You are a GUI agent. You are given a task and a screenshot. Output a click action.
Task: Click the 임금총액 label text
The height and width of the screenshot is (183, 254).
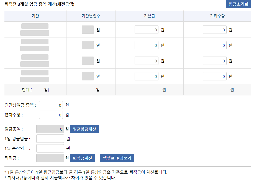pos(14,129)
